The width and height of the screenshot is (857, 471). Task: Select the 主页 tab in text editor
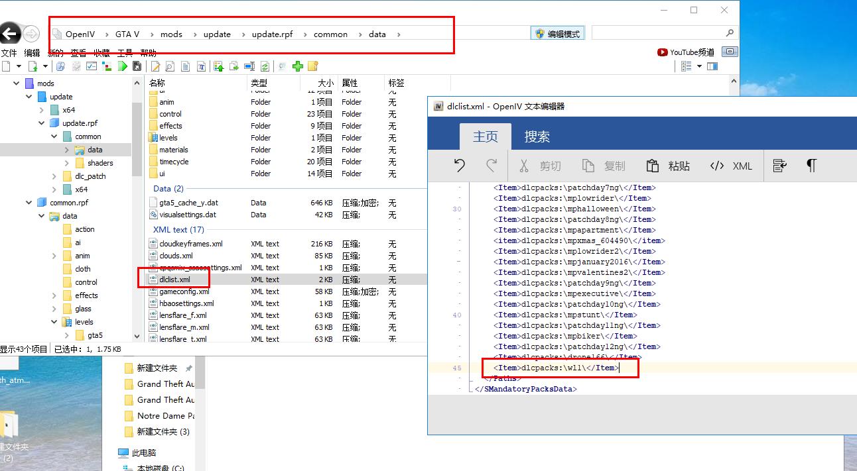click(486, 136)
